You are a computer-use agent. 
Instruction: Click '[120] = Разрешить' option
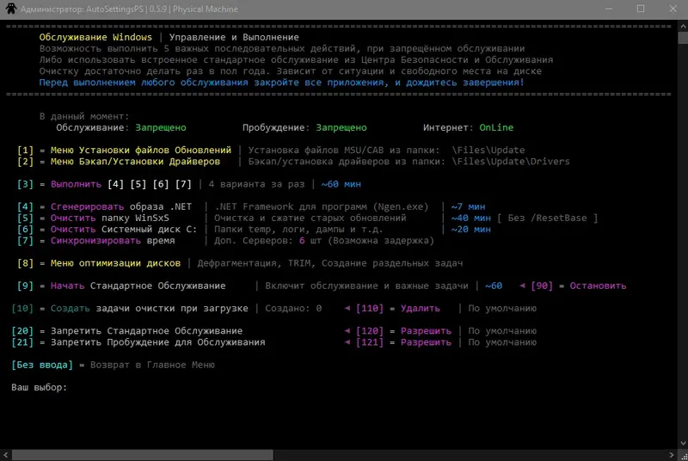pos(403,331)
